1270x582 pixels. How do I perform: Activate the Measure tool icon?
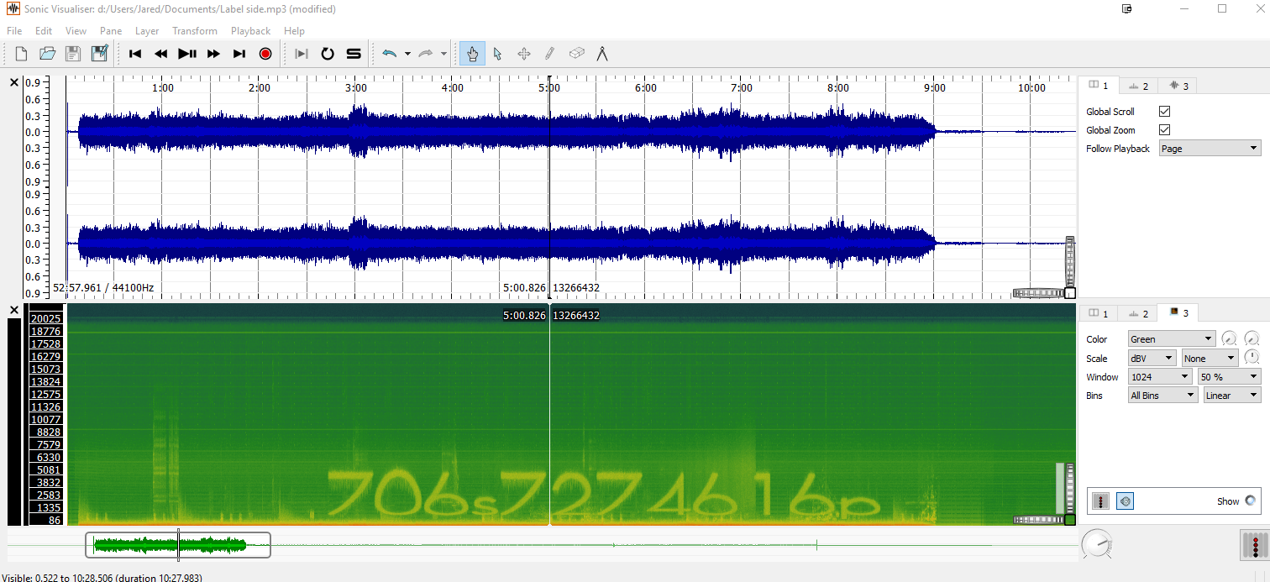[602, 54]
